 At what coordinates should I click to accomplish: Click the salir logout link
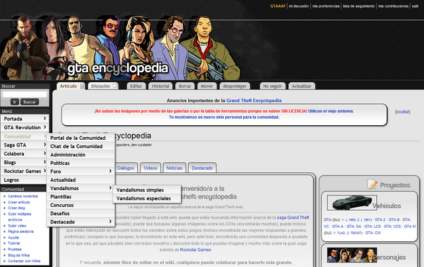click(415, 6)
